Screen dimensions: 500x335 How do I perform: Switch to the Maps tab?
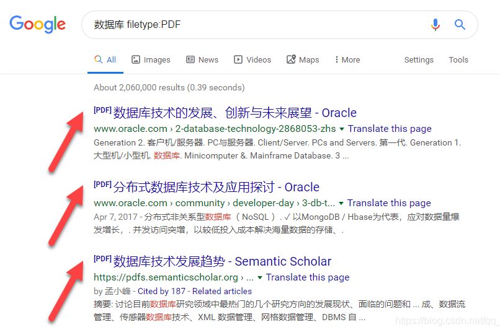(303, 59)
